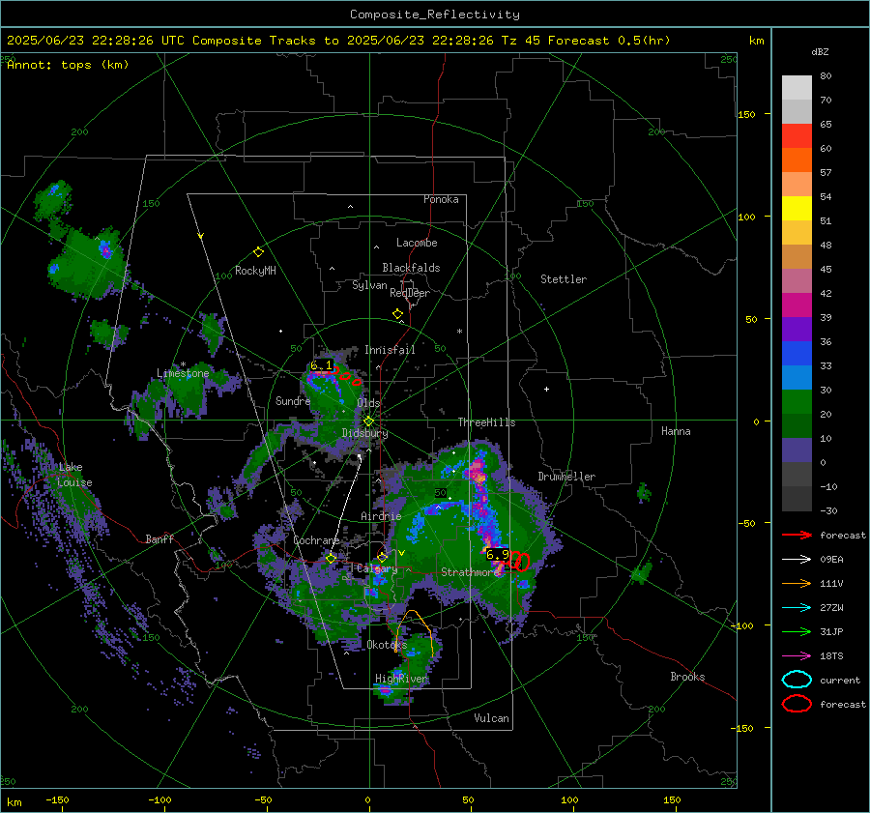Select the blue 36 dBZ color swatch
This screenshot has height=813, width=870.
coord(797,353)
